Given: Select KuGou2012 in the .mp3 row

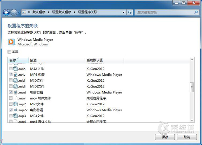Looking at the screenshot, I should click(x=96, y=116).
